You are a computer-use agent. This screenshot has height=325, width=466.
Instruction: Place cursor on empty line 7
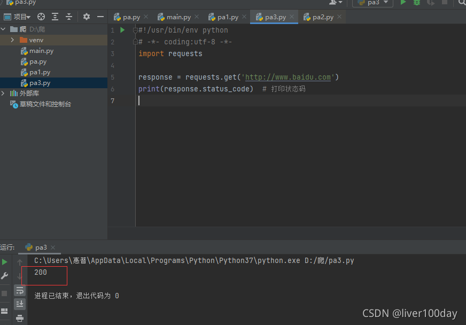click(x=300, y=101)
